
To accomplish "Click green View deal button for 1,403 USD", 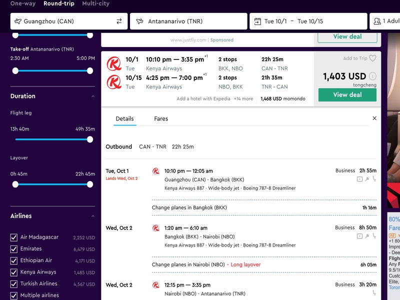I will click(347, 95).
